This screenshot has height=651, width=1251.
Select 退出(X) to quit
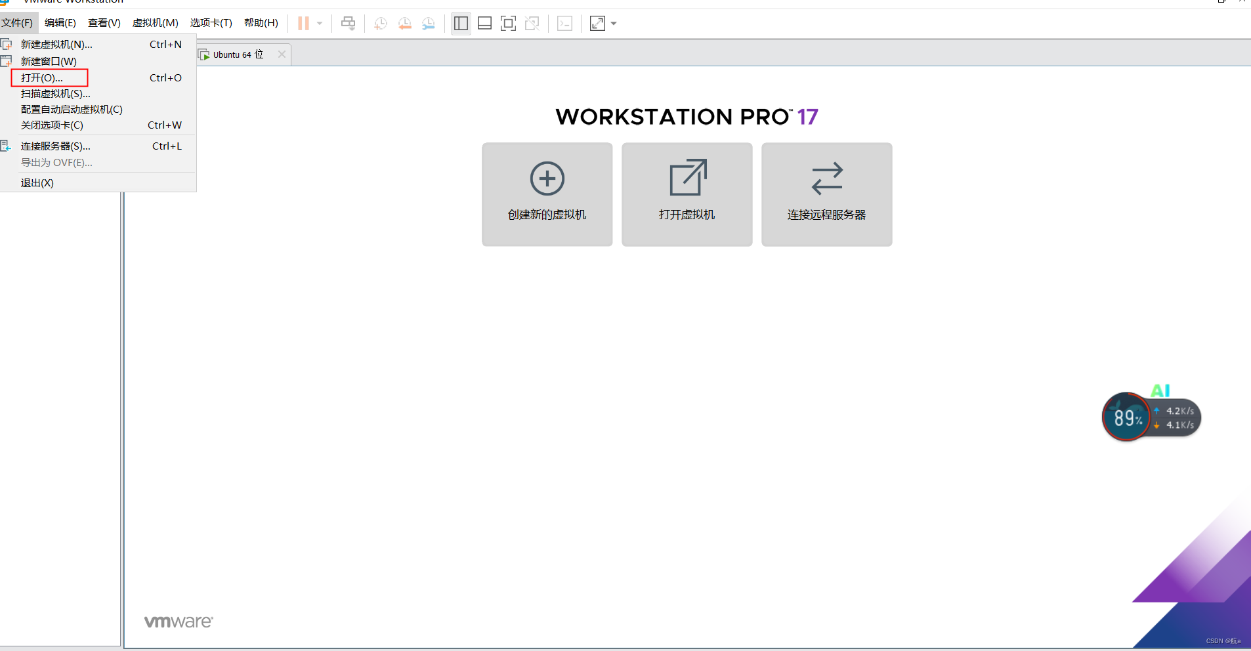[x=98, y=183]
